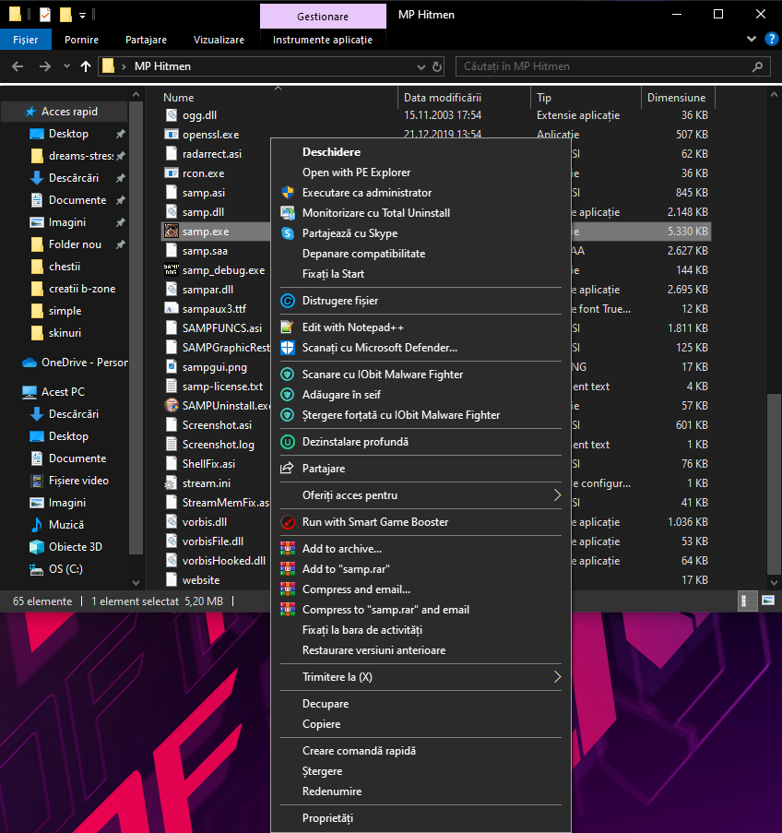This screenshot has width=782, height=833.
Task: Open the Vizualizare ribbon tab
Action: pyautogui.click(x=219, y=40)
